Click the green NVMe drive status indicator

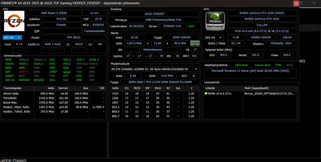pos(206,94)
